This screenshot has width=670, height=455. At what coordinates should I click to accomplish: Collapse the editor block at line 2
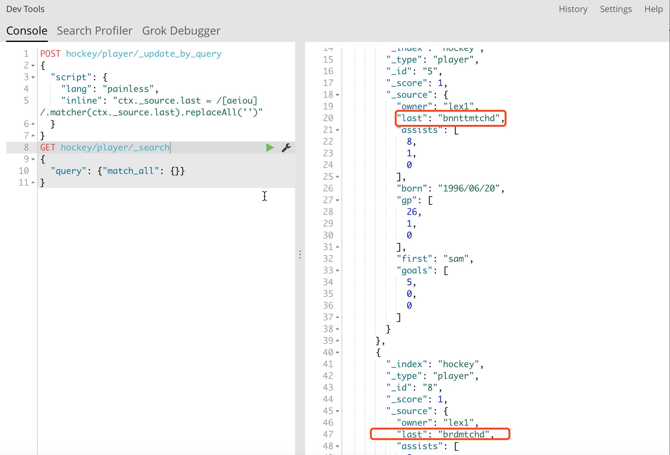click(x=33, y=66)
